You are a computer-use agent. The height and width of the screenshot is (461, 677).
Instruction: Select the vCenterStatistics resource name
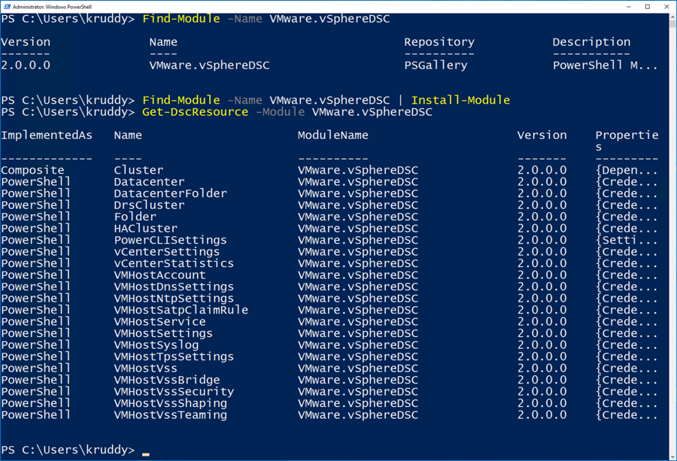(174, 263)
